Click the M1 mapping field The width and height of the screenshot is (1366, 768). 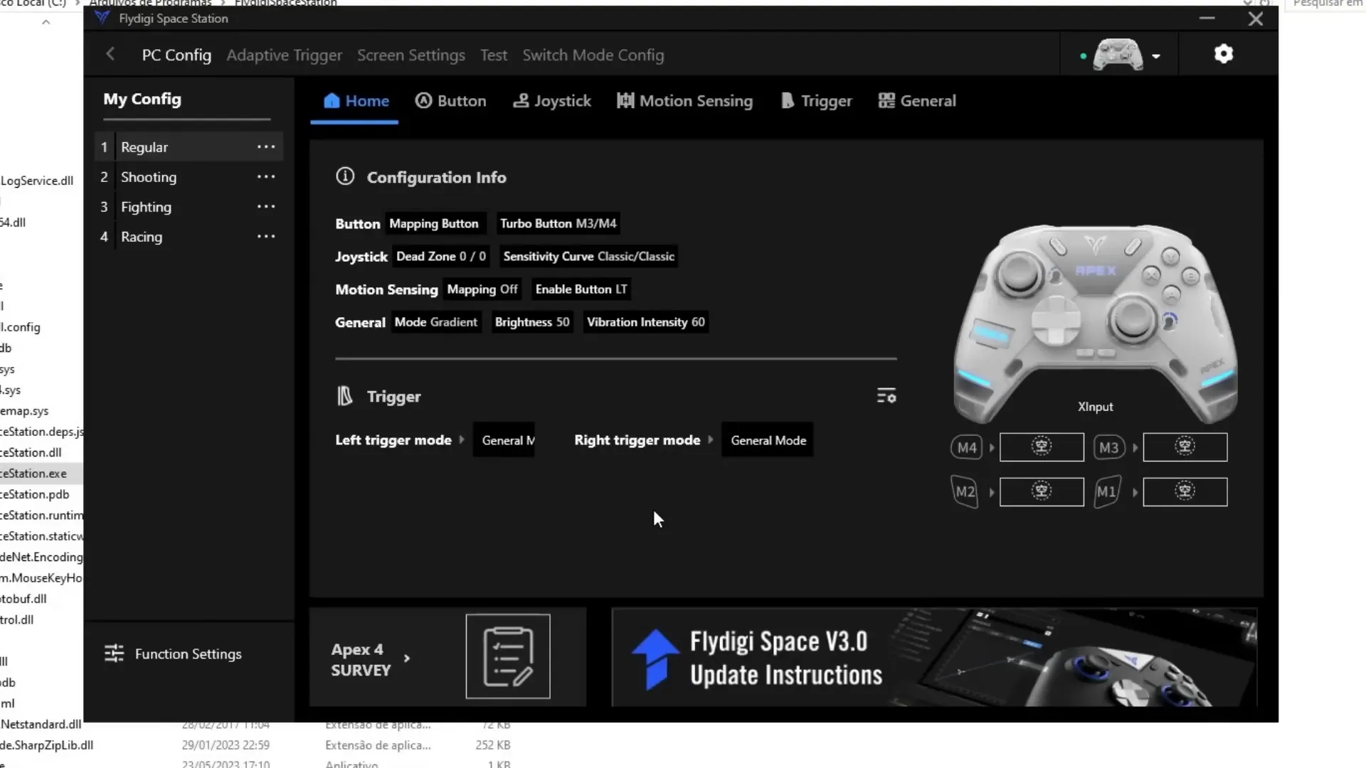(1185, 491)
